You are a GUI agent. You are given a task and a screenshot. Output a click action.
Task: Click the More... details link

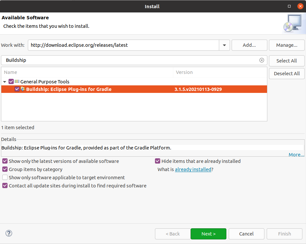click(x=296, y=154)
